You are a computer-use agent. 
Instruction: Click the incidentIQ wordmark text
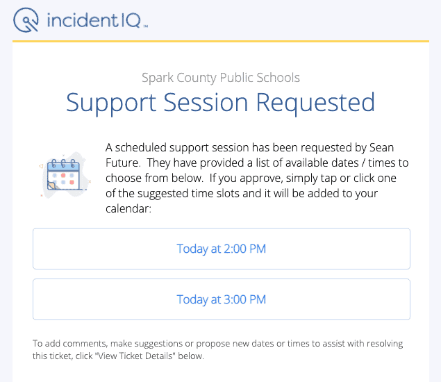94,20
